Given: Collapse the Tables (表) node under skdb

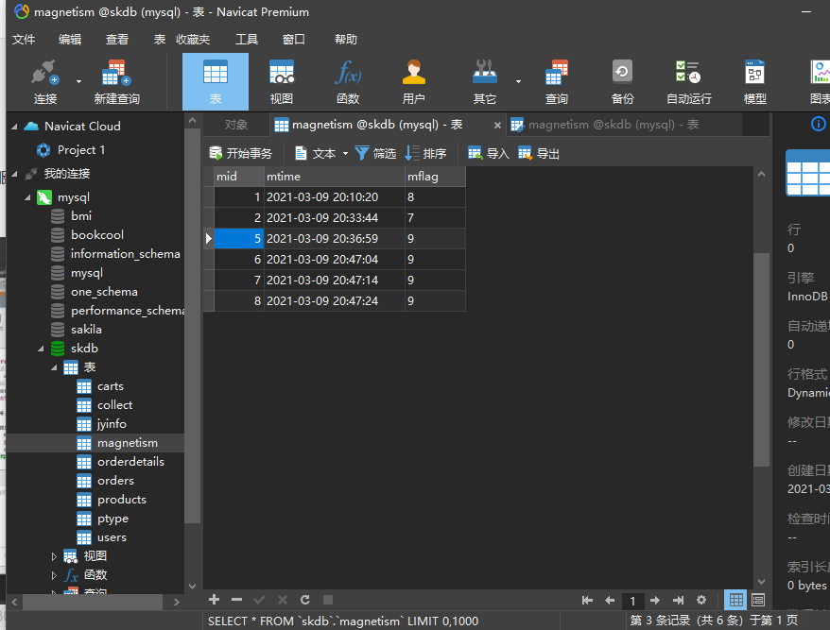Looking at the screenshot, I should pos(54,367).
